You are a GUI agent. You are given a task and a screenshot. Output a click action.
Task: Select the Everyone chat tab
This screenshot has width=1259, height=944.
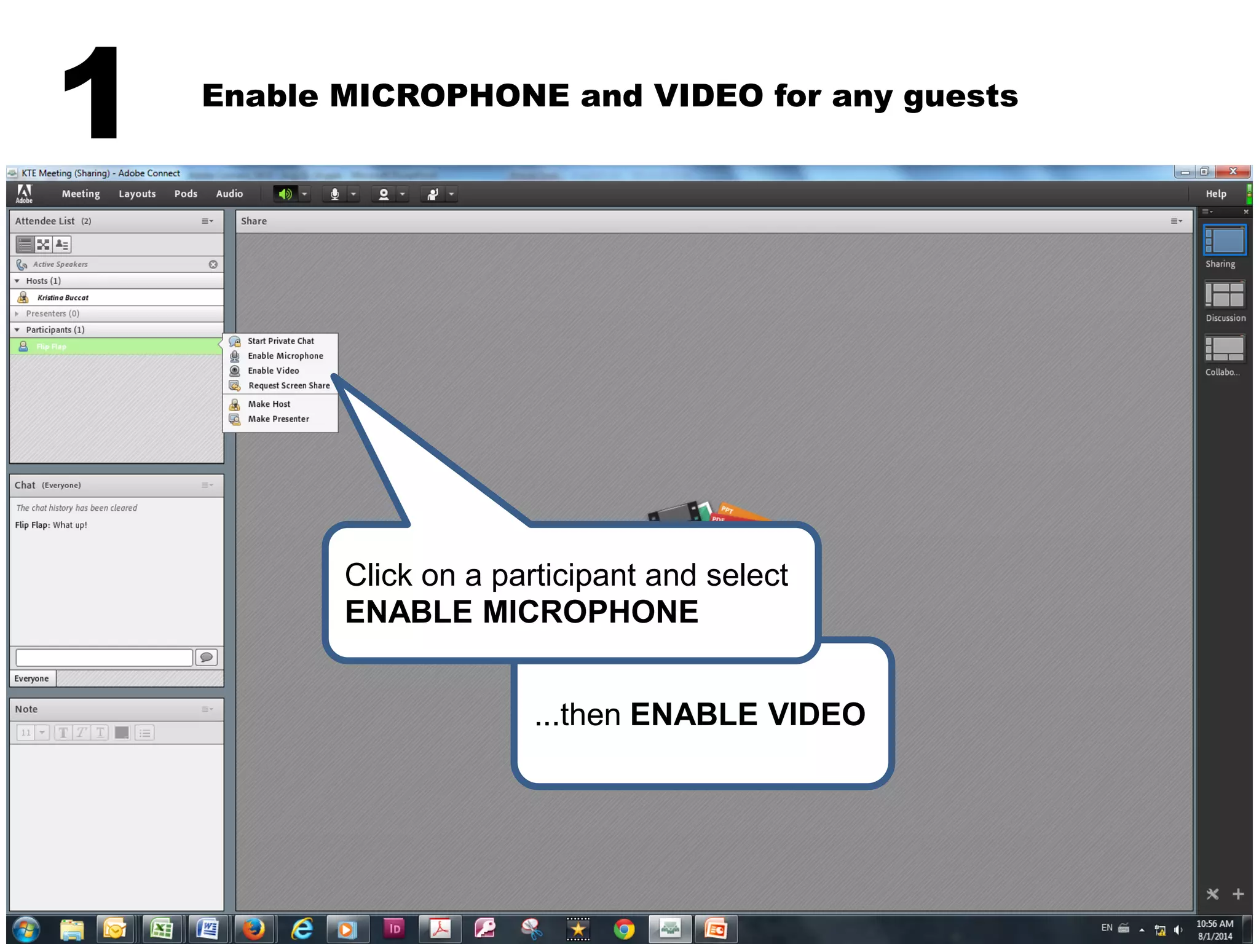32,678
